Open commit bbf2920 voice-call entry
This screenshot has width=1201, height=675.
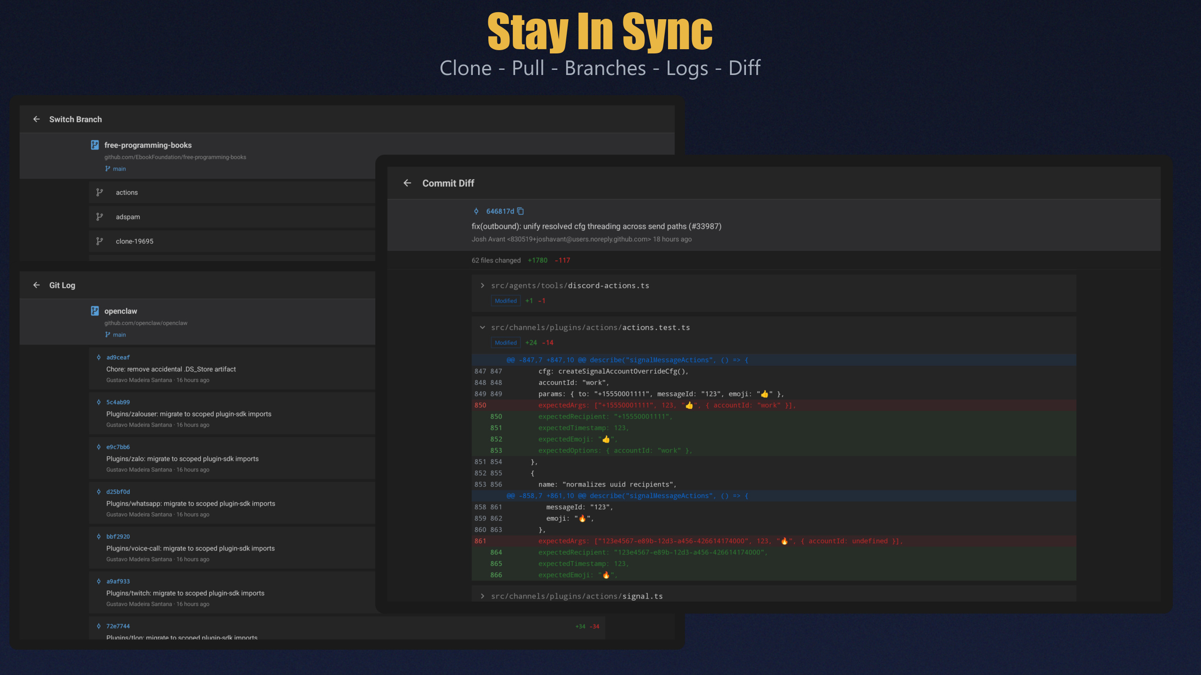[x=190, y=548]
